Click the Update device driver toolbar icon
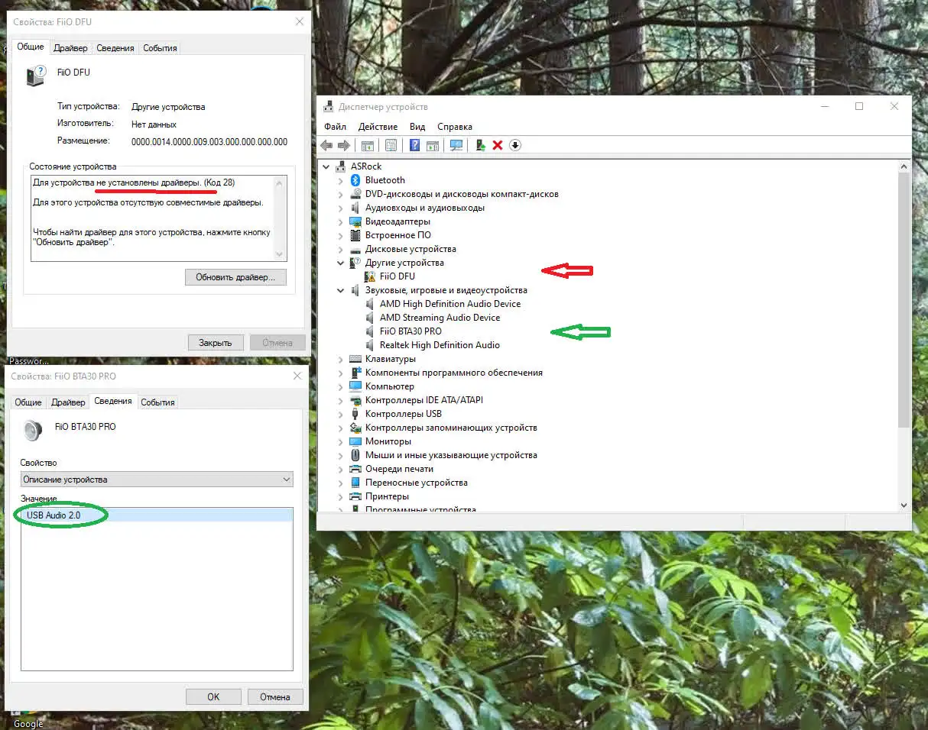 pyautogui.click(x=480, y=145)
